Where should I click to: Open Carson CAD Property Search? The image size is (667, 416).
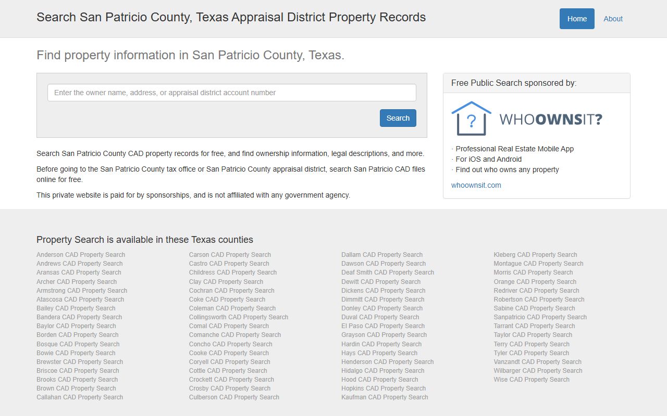pos(230,255)
